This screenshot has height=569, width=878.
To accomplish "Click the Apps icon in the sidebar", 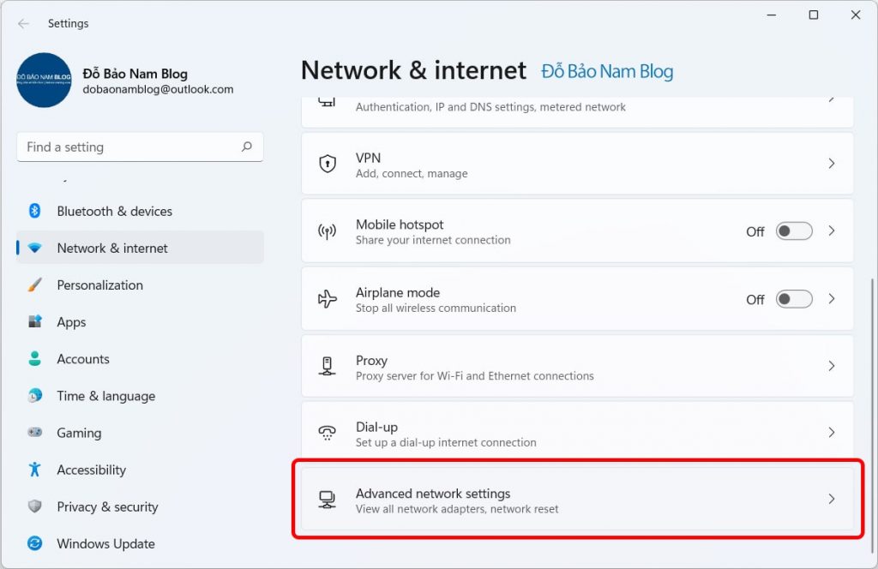I will pos(34,321).
